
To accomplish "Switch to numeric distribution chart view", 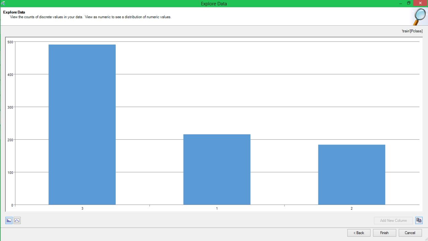I will [x=17, y=221].
